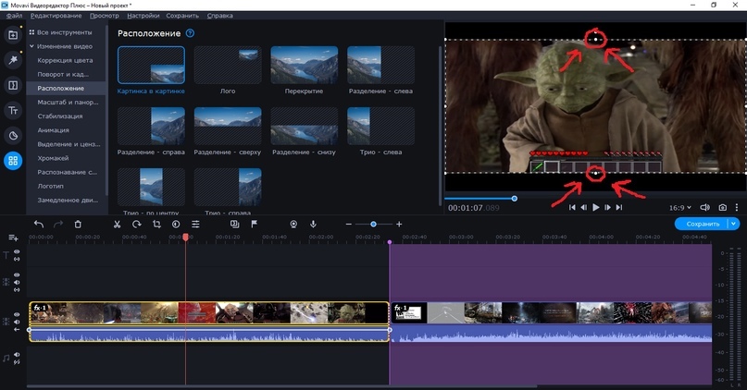This screenshot has height=390, width=747.
Task: Open the more tools grid tab
Action: 13,161
